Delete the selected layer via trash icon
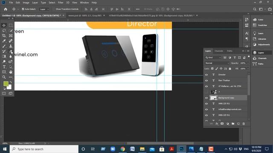This screenshot has height=153, width=273. [x=244, y=124]
